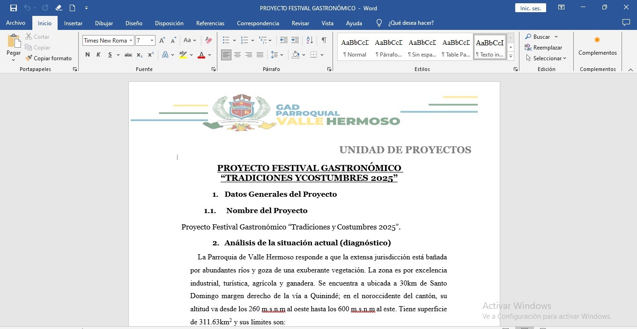Apply the red font color swatch
The width and height of the screenshot is (637, 329).
[201, 55]
